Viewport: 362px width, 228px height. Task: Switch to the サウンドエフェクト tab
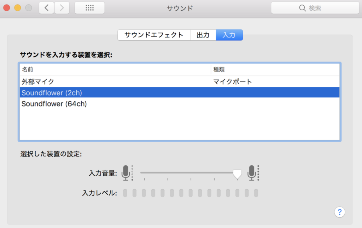click(154, 35)
